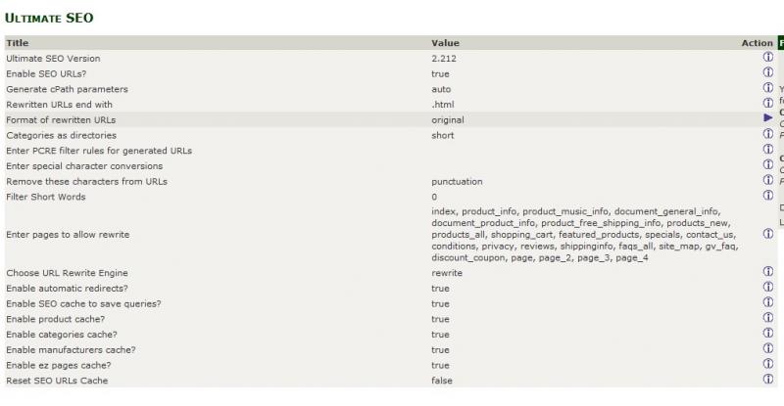Click info icon for Ultimate SEO Version
This screenshot has width=784, height=406.
(x=768, y=58)
